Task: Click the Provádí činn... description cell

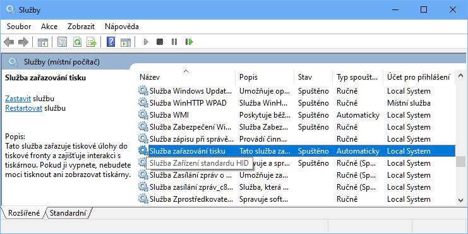Action: (x=263, y=139)
